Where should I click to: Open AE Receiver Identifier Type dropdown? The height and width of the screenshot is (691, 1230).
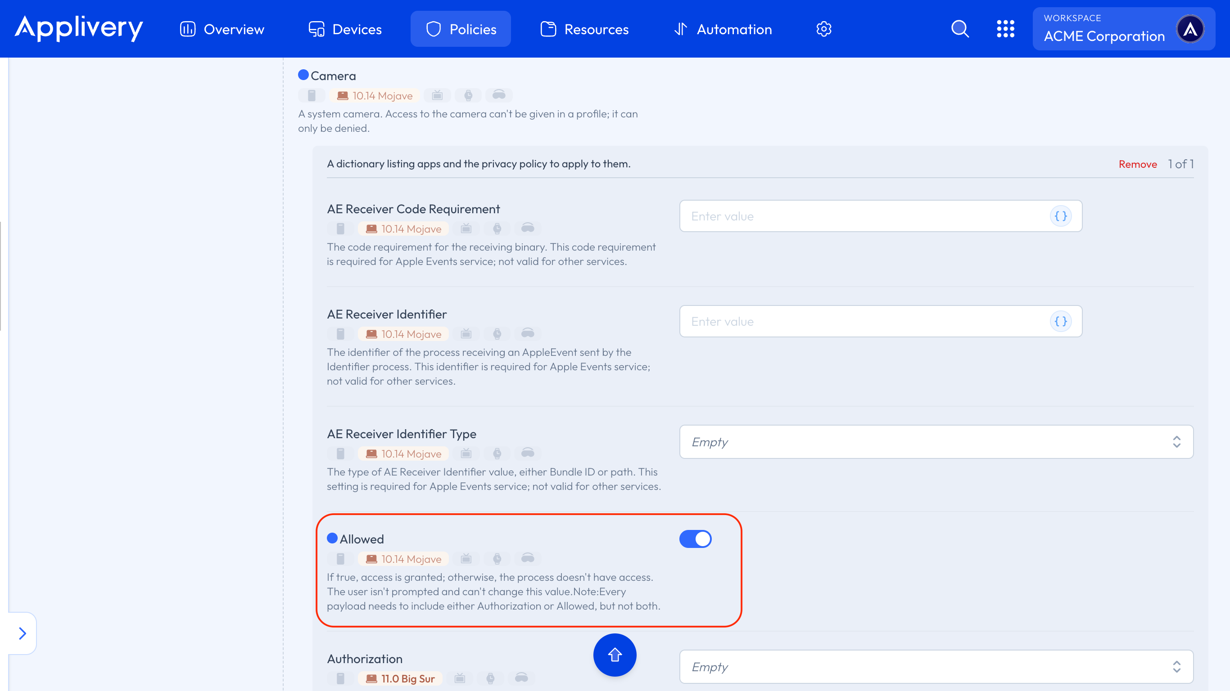(x=936, y=442)
